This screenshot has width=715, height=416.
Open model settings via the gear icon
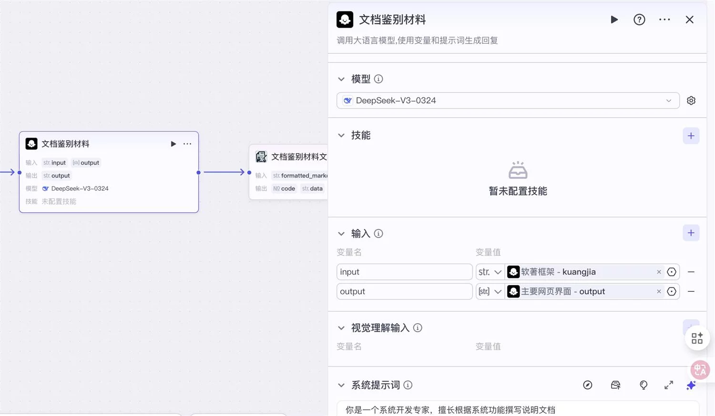point(691,100)
